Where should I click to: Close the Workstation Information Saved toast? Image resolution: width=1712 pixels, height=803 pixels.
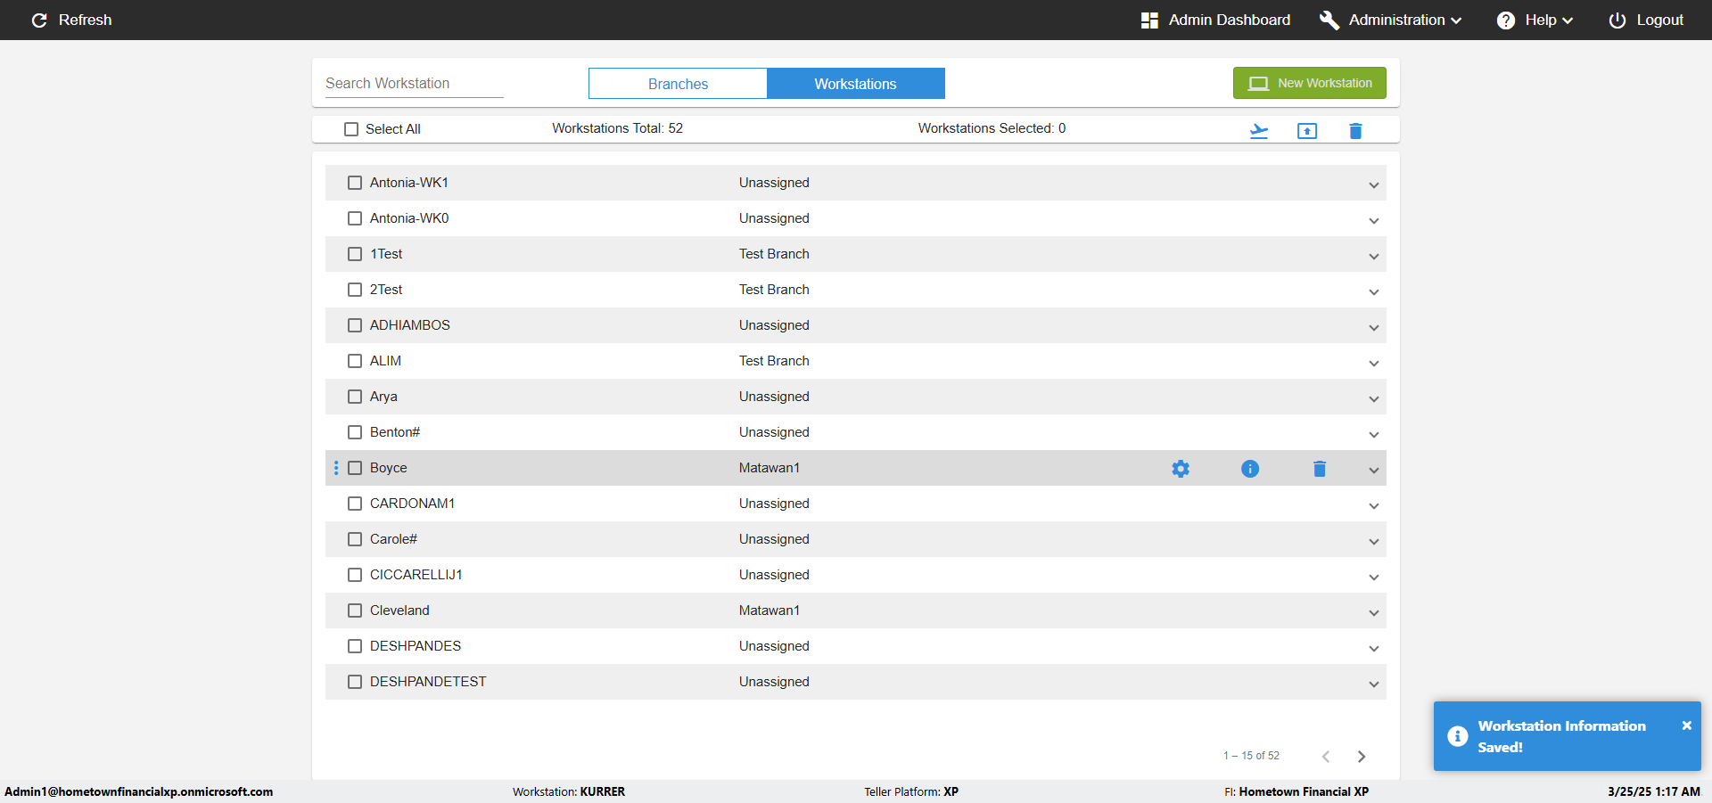1686,725
